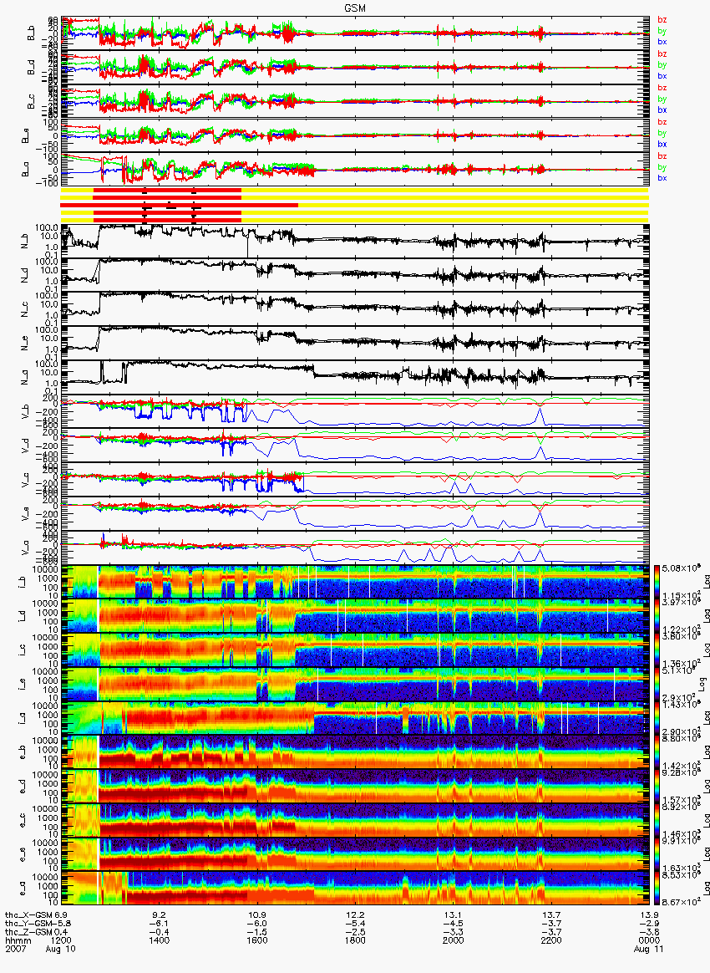The image size is (710, 973).
Task: Click the color bar next to i_a
Action: (657, 719)
